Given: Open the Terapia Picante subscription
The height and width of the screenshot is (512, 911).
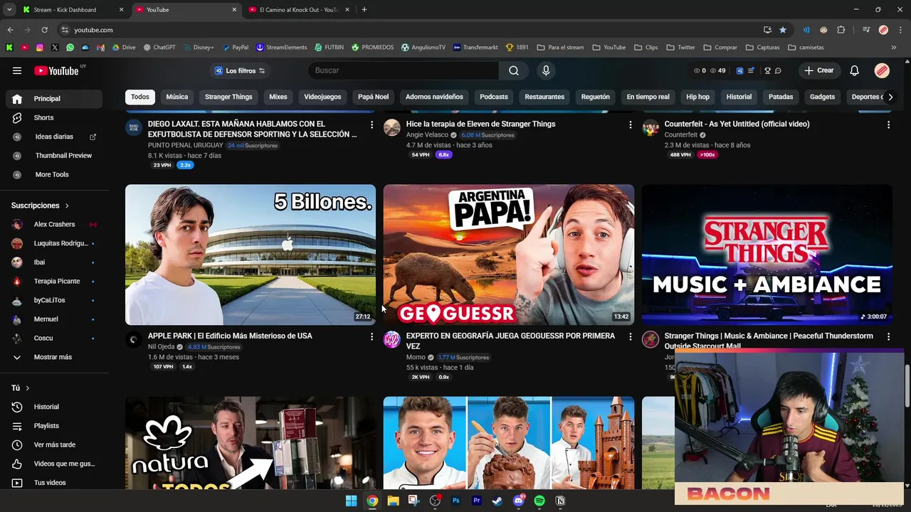Looking at the screenshot, I should point(56,281).
